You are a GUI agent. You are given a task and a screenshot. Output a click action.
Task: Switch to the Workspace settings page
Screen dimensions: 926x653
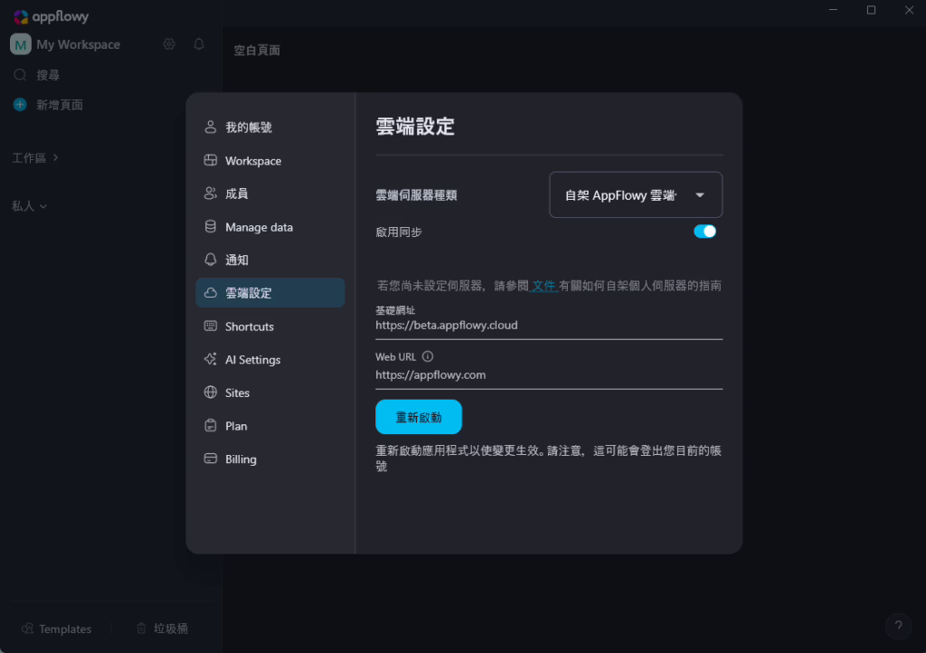(269, 161)
